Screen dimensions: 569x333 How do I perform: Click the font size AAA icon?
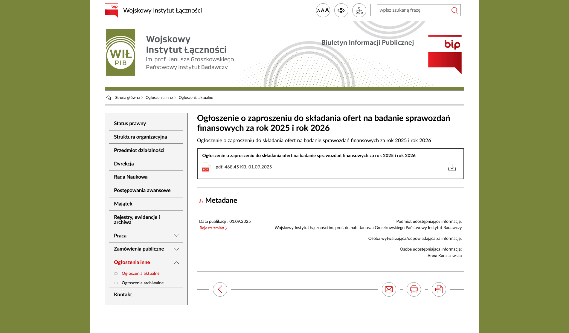pos(323,10)
